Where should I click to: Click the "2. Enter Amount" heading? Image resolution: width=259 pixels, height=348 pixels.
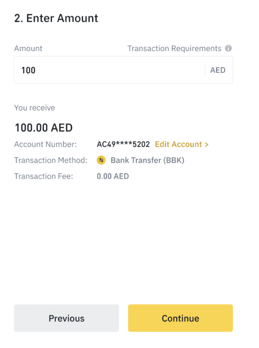point(56,18)
